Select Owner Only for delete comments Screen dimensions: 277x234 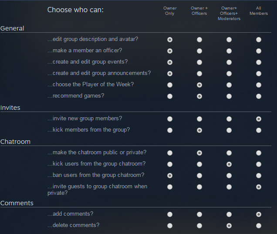(x=170, y=226)
